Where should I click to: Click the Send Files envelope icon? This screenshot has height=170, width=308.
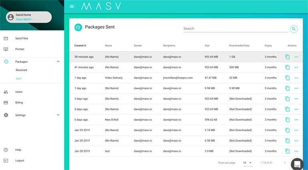(6, 38)
